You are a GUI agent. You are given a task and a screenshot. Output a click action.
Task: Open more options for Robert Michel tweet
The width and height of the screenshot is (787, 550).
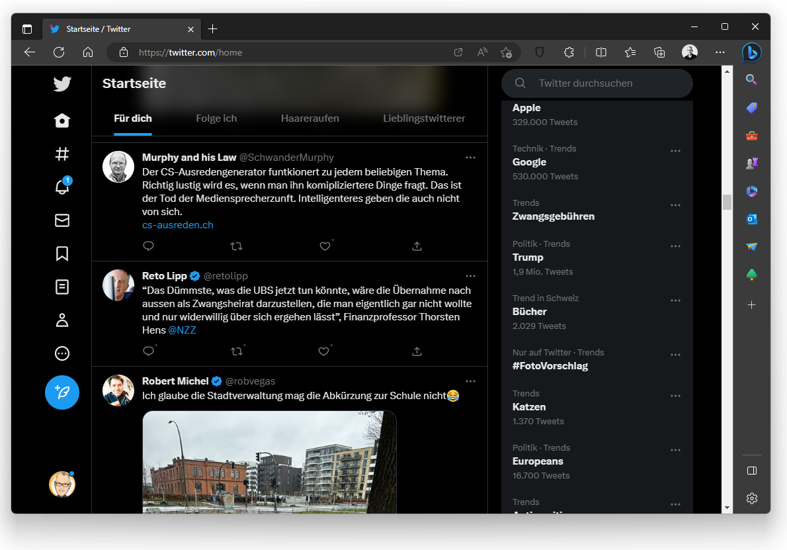pyautogui.click(x=470, y=381)
